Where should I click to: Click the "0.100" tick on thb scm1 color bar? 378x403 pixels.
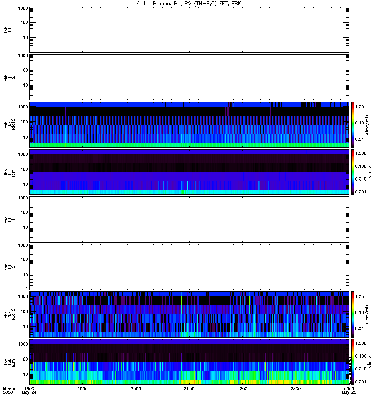pos(361,166)
